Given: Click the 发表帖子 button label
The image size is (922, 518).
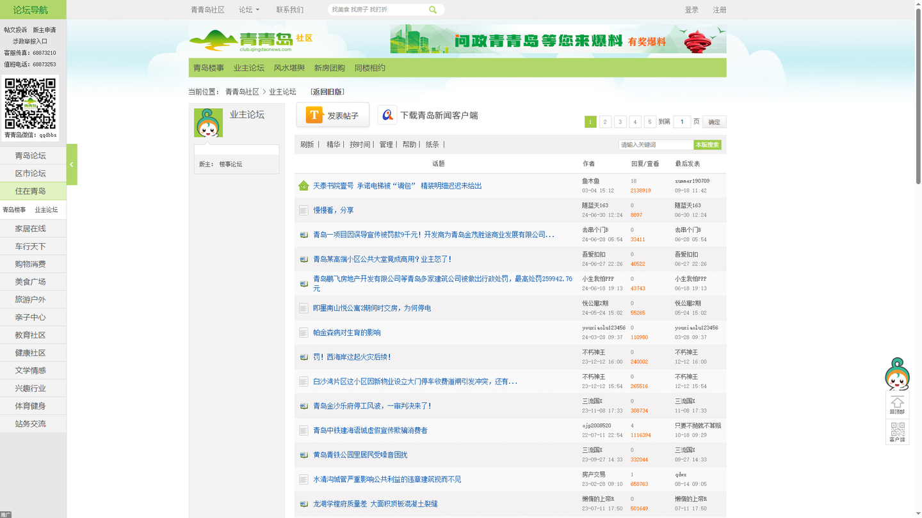Looking at the screenshot, I should [343, 116].
